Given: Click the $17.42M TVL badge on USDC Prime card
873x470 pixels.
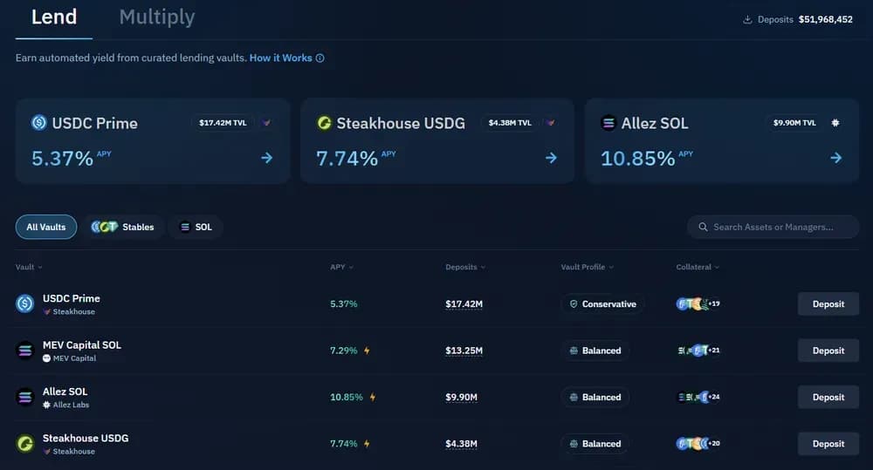Looking at the screenshot, I should 223,123.
